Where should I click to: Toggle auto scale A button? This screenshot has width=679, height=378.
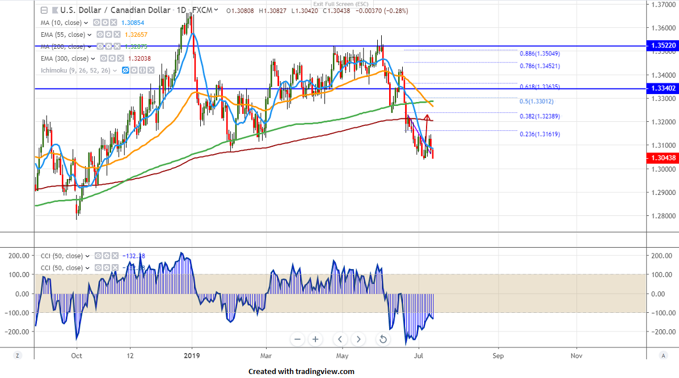click(663, 355)
